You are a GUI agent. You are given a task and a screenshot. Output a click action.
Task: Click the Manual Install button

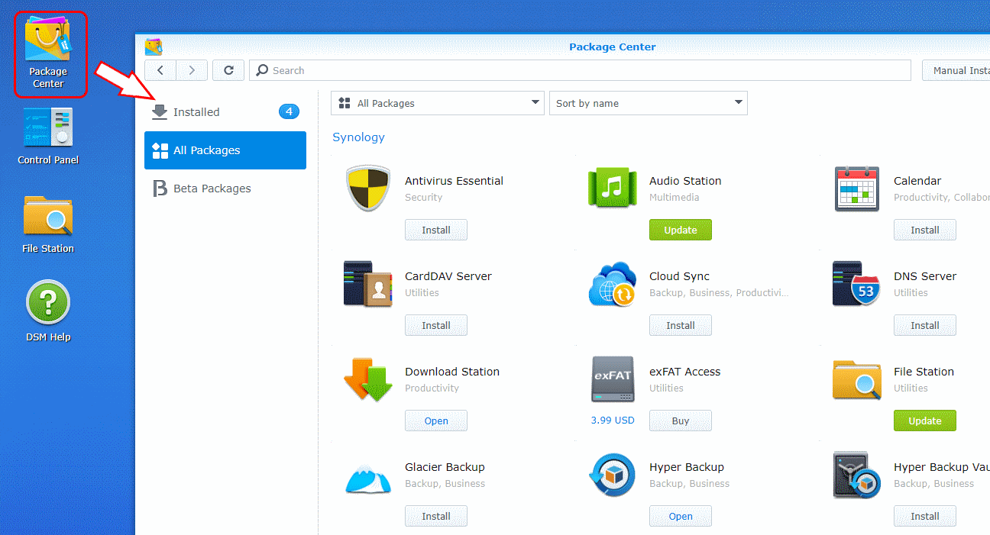click(x=956, y=70)
